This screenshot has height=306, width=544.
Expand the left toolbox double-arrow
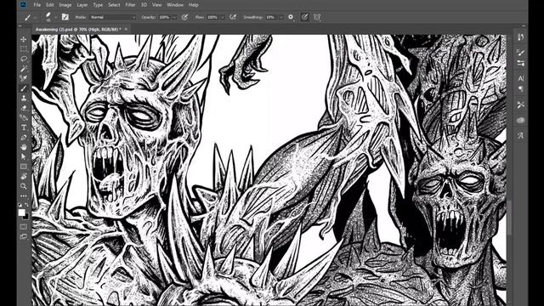click(20, 25)
